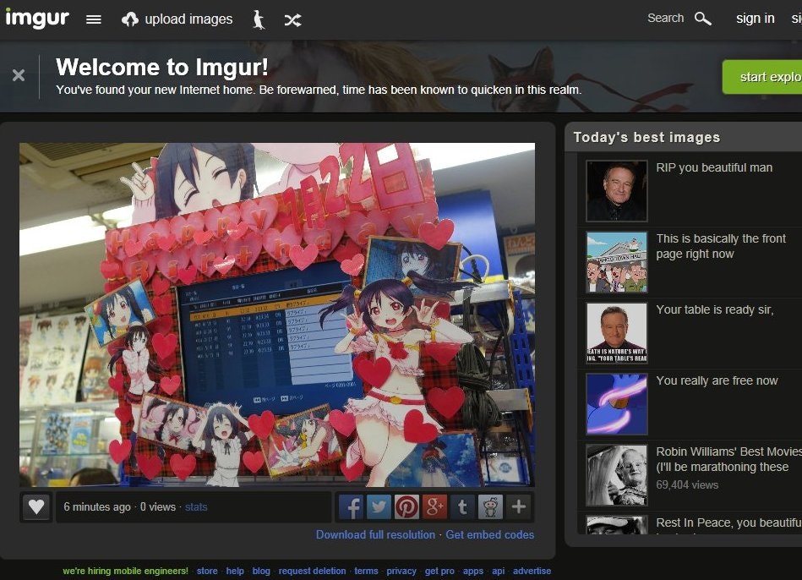Open the get pro footer link
The width and height of the screenshot is (802, 580).
[439, 571]
